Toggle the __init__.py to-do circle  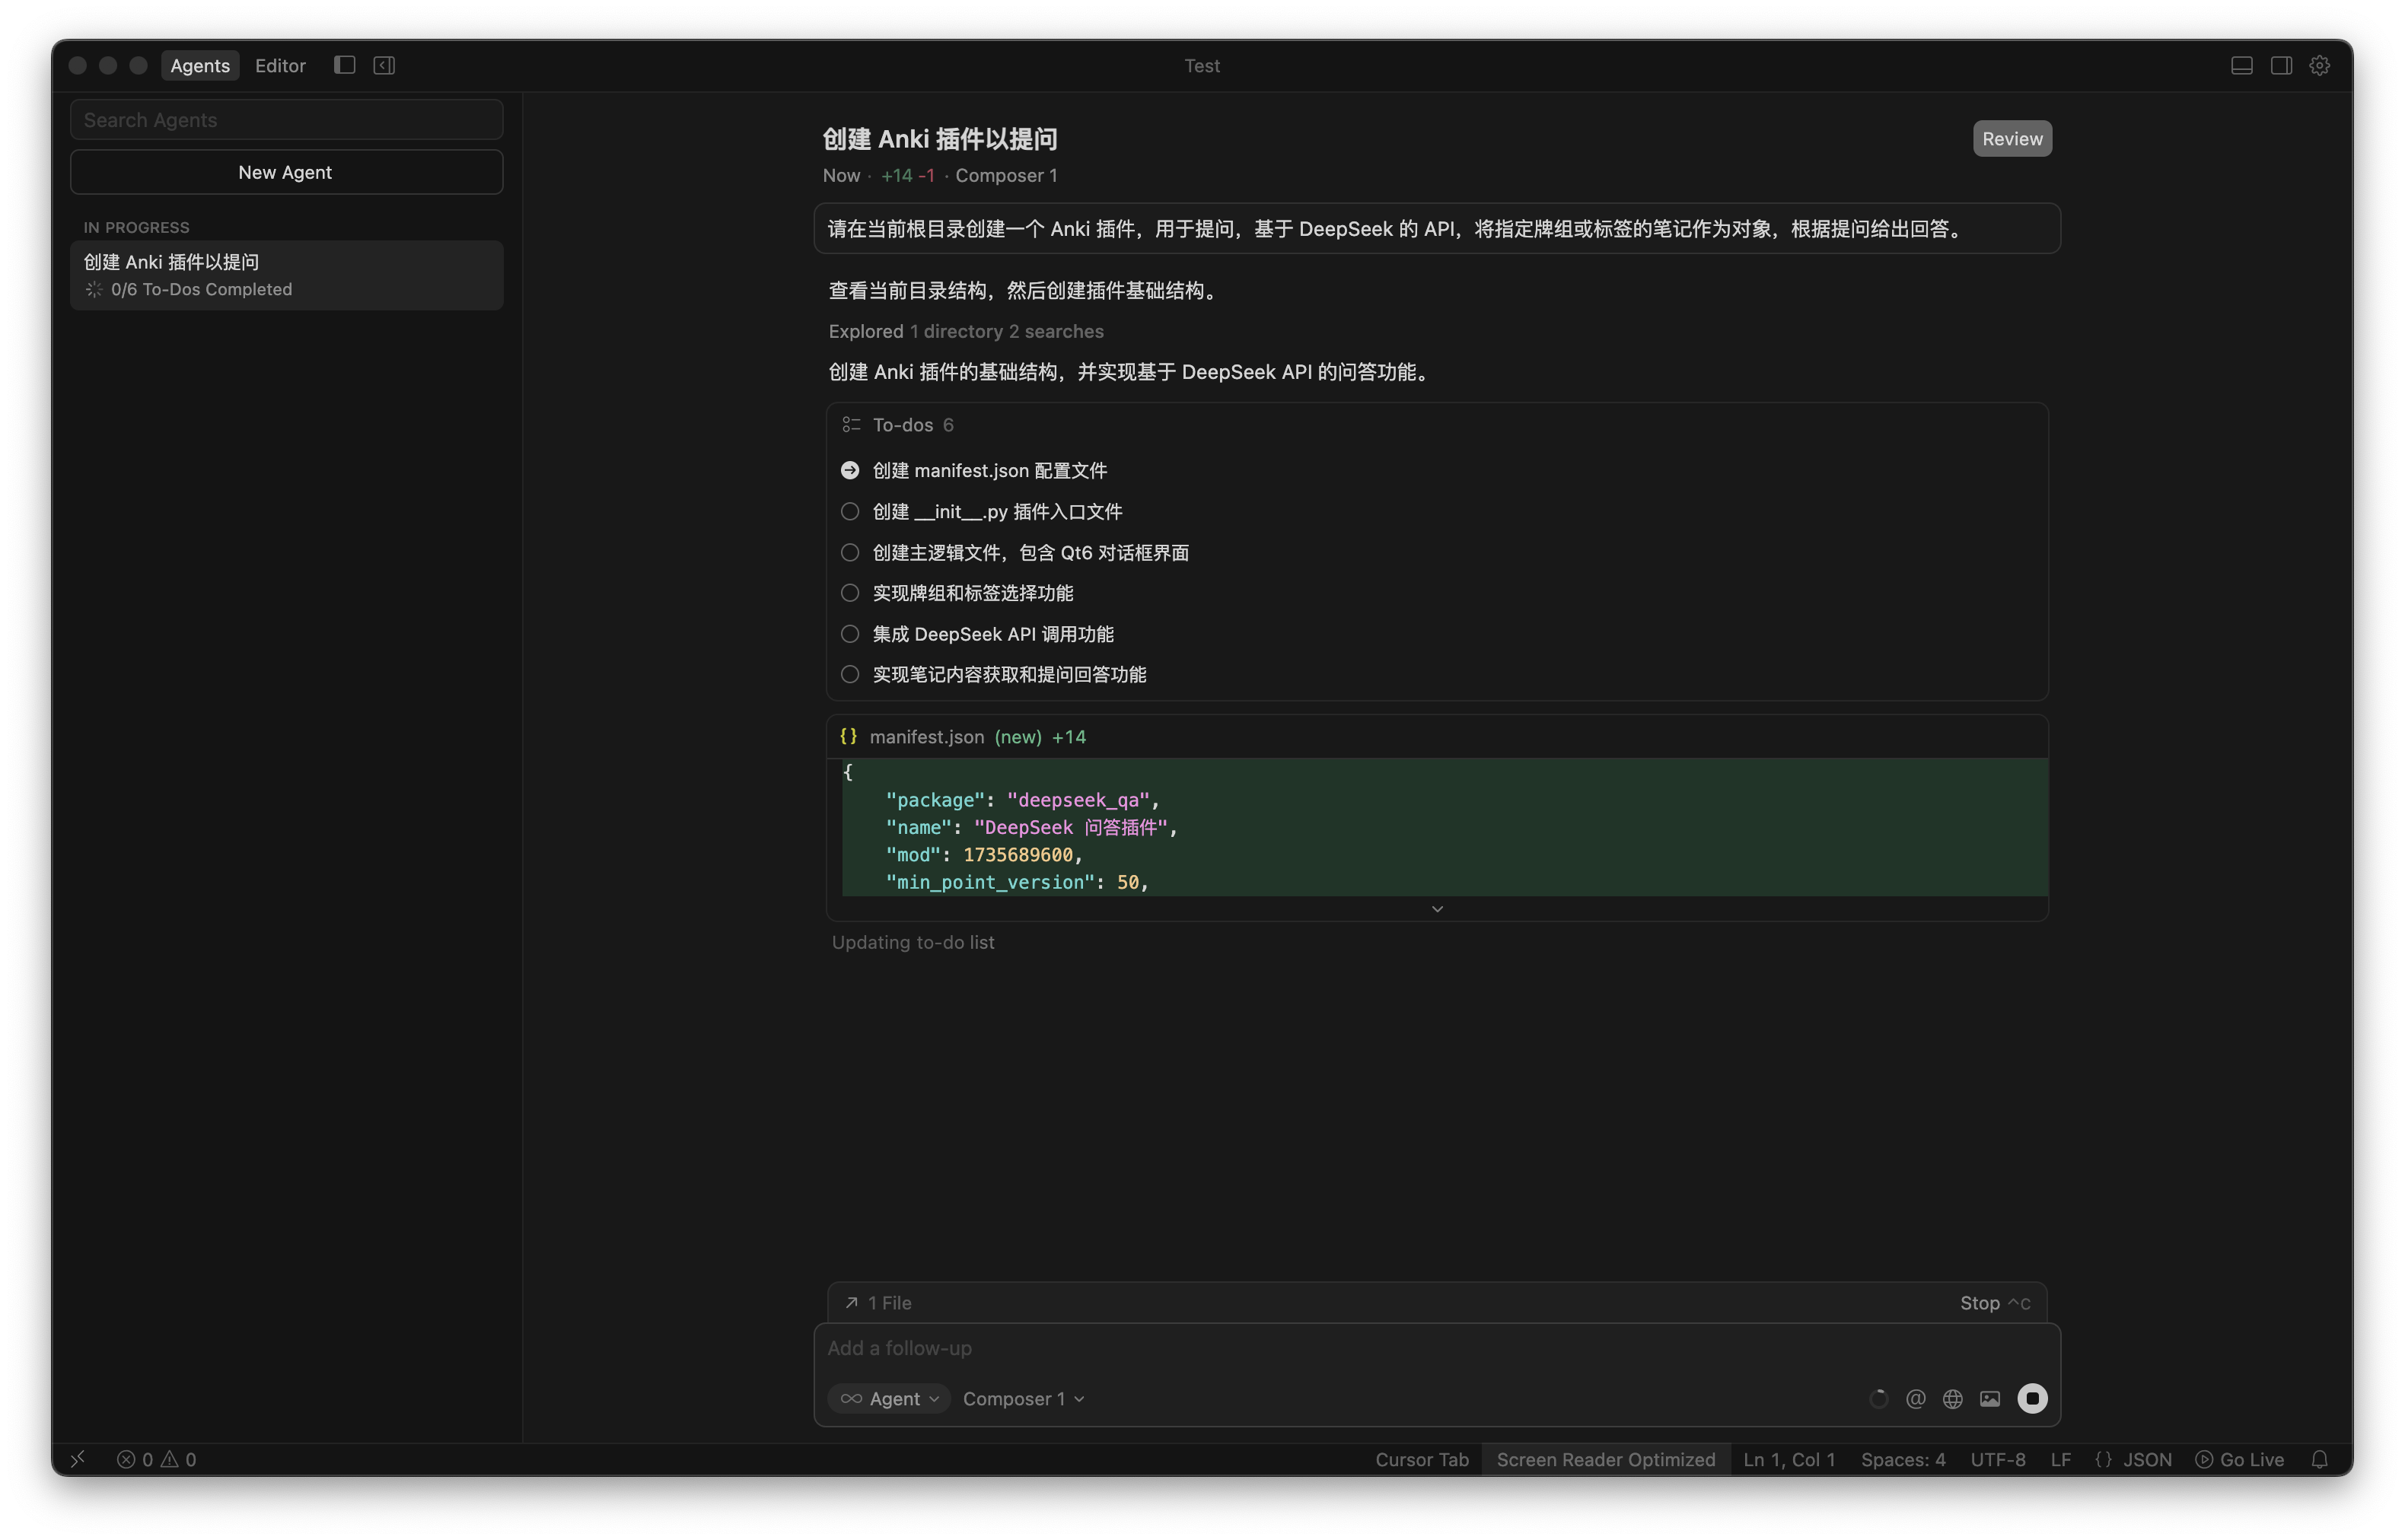850,511
